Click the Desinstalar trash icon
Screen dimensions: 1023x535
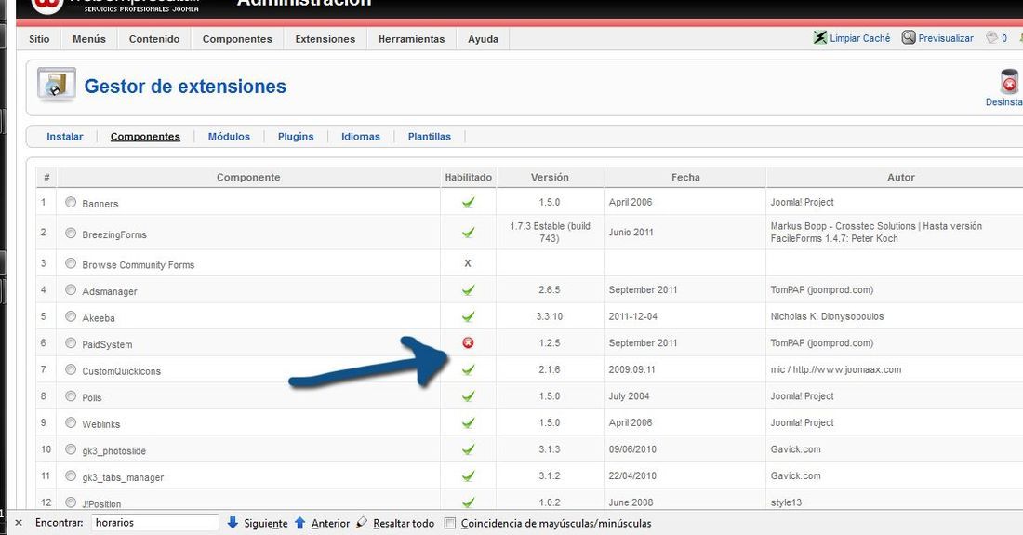[1009, 82]
